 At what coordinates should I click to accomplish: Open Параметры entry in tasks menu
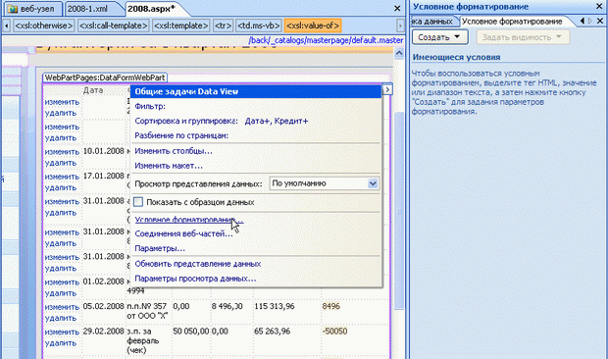[160, 248]
